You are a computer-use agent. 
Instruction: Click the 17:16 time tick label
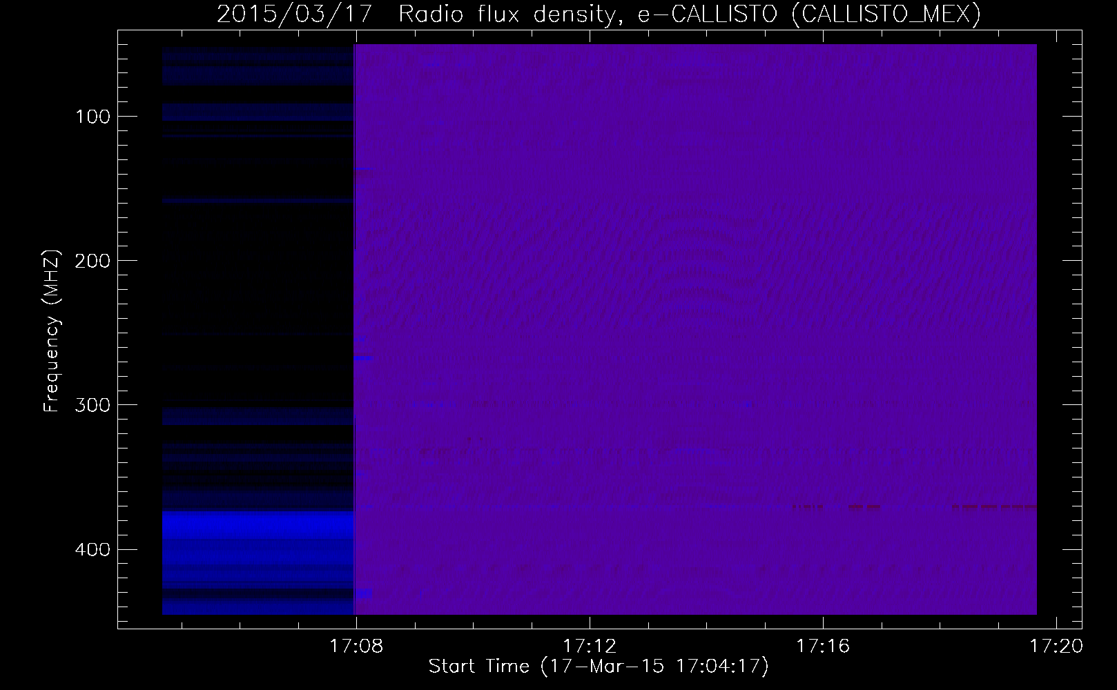coord(823,647)
